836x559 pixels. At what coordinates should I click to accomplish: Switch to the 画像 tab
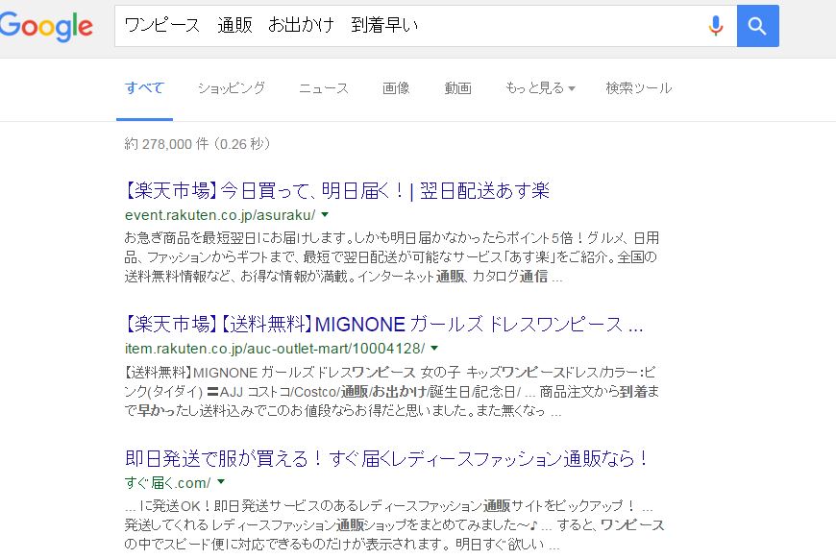tap(396, 88)
